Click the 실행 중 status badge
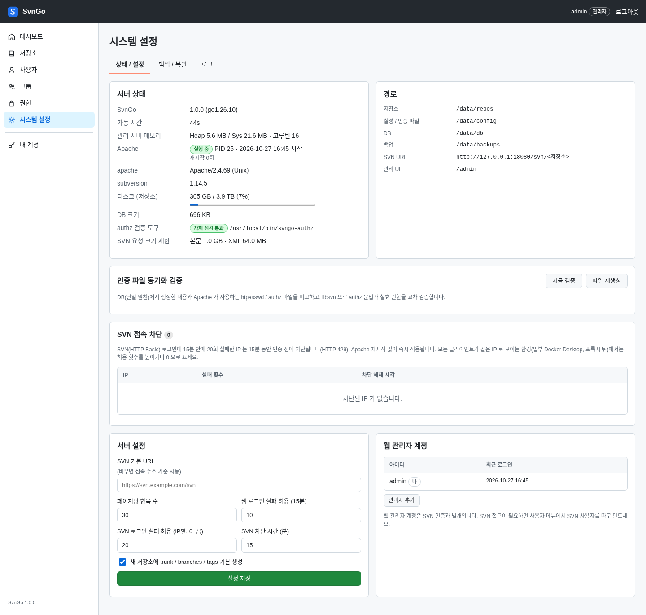 (x=201, y=149)
